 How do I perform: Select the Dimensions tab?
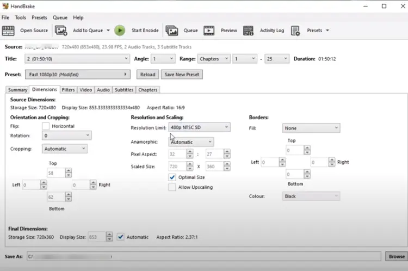point(45,89)
